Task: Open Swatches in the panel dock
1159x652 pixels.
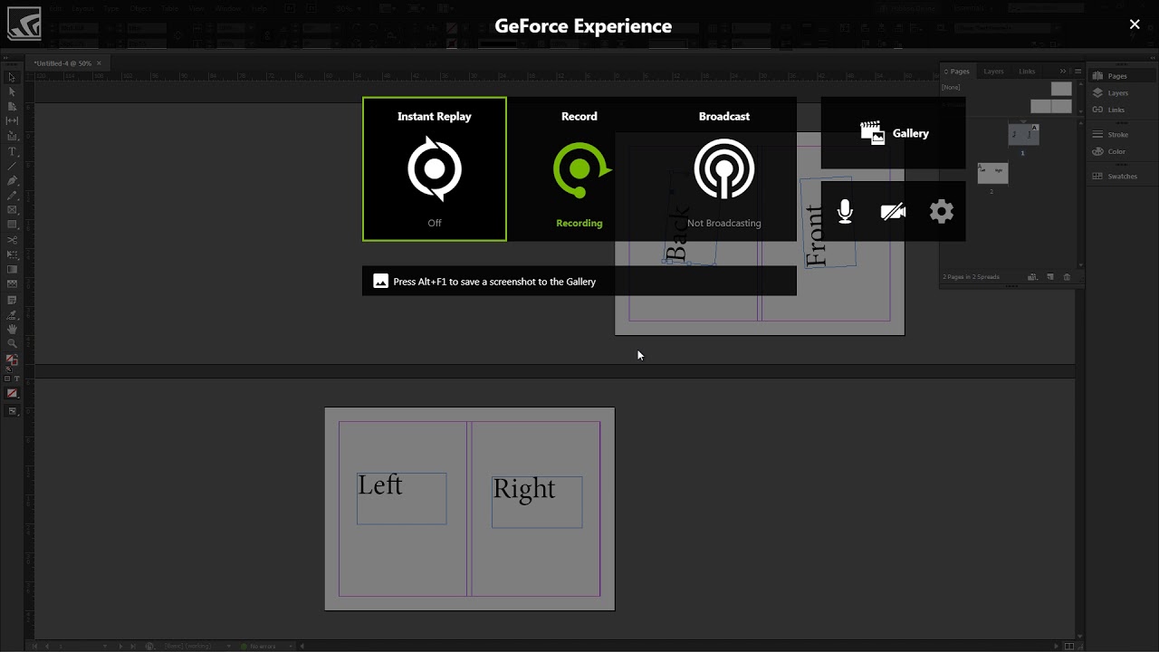Action: pyautogui.click(x=1120, y=177)
